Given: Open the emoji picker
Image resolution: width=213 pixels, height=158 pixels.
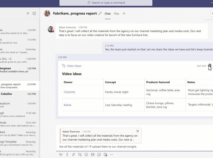Looking at the screenshot, I should coord(86,154).
